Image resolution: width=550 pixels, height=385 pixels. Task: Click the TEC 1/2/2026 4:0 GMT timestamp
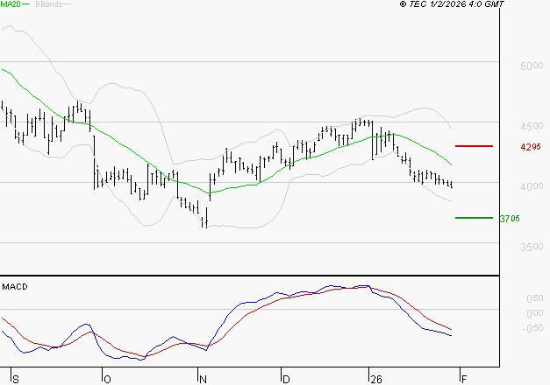452,4
